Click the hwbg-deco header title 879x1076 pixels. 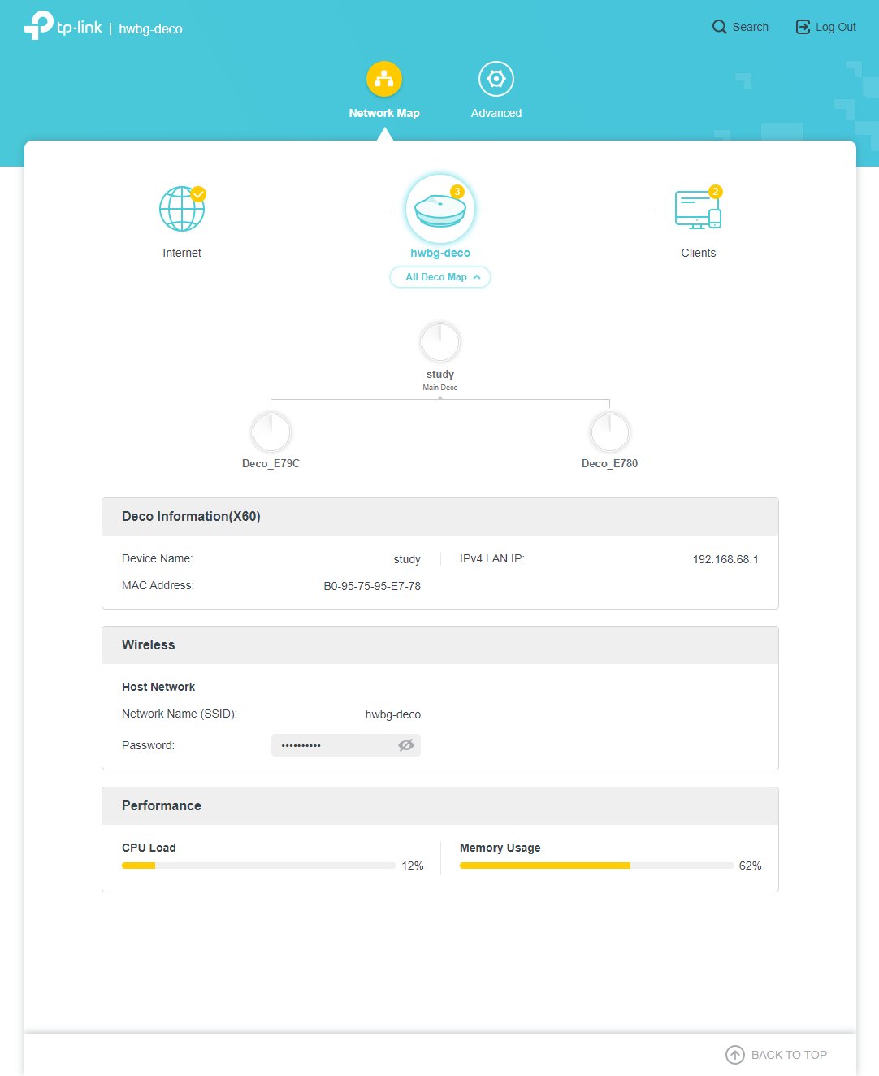coord(150,28)
